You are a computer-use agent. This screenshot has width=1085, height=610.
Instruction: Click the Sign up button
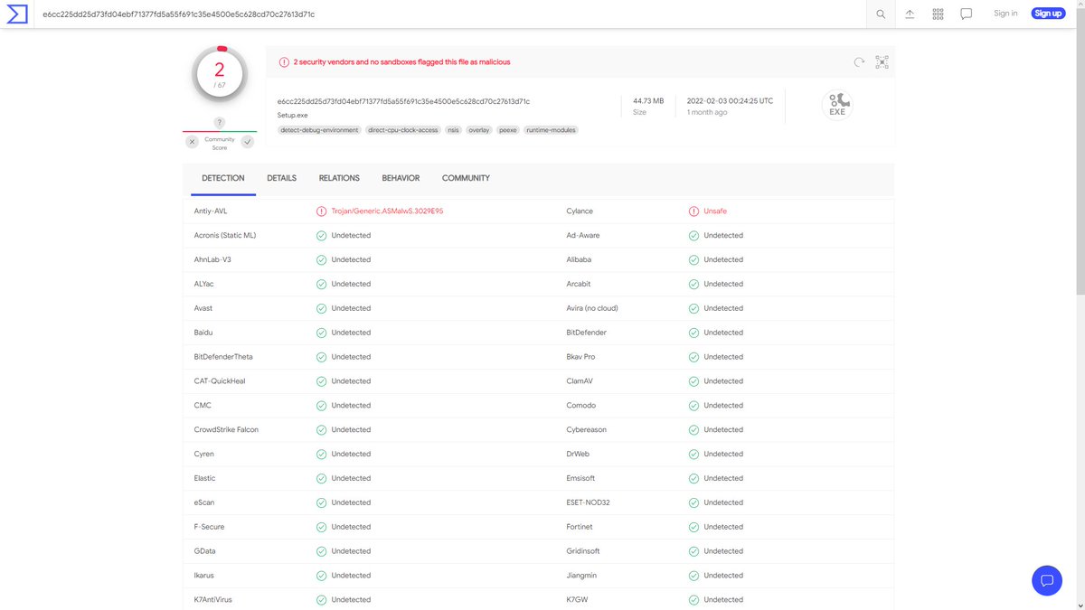[x=1048, y=14]
